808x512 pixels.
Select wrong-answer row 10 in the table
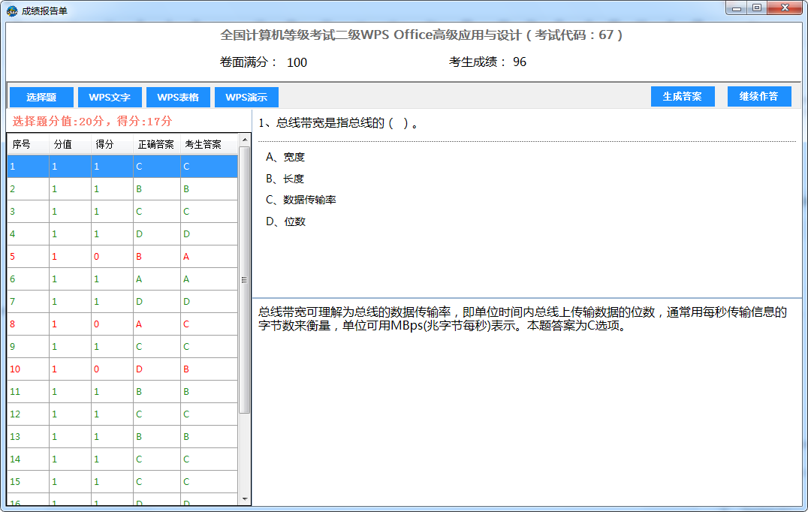pyautogui.click(x=122, y=369)
